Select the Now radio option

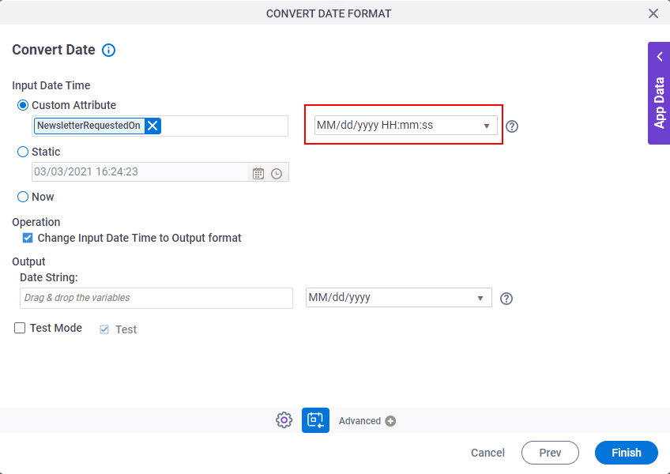pyautogui.click(x=23, y=197)
